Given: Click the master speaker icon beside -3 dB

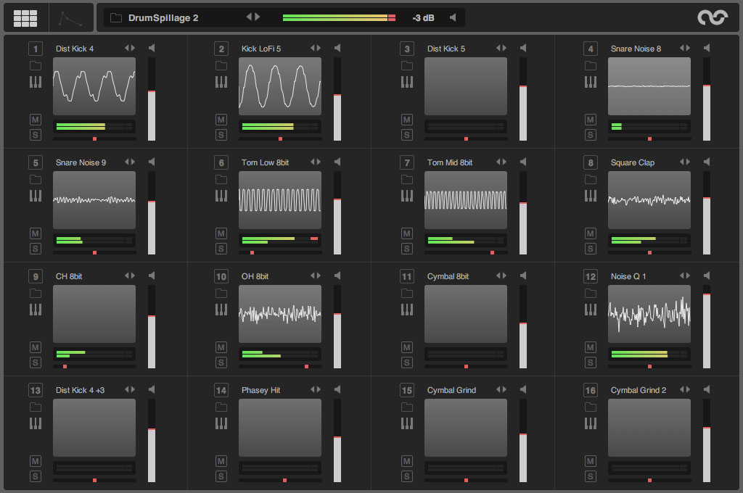Looking at the screenshot, I should click(453, 17).
